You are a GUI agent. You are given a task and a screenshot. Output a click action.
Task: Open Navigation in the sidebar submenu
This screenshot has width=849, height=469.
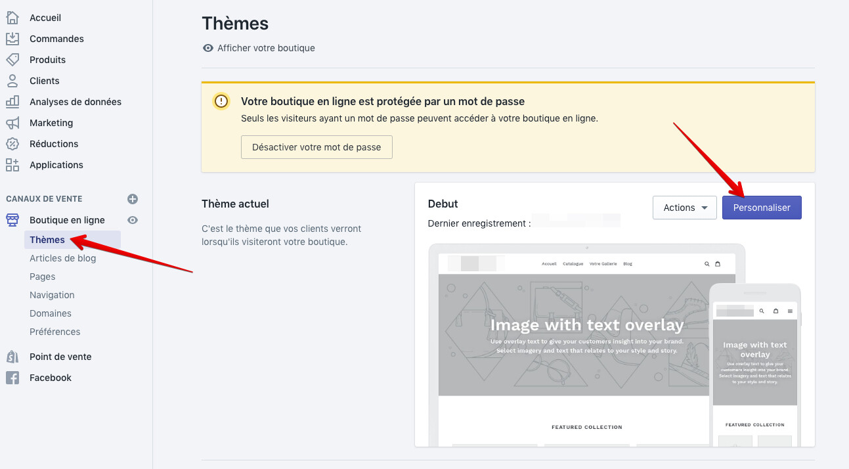point(52,295)
